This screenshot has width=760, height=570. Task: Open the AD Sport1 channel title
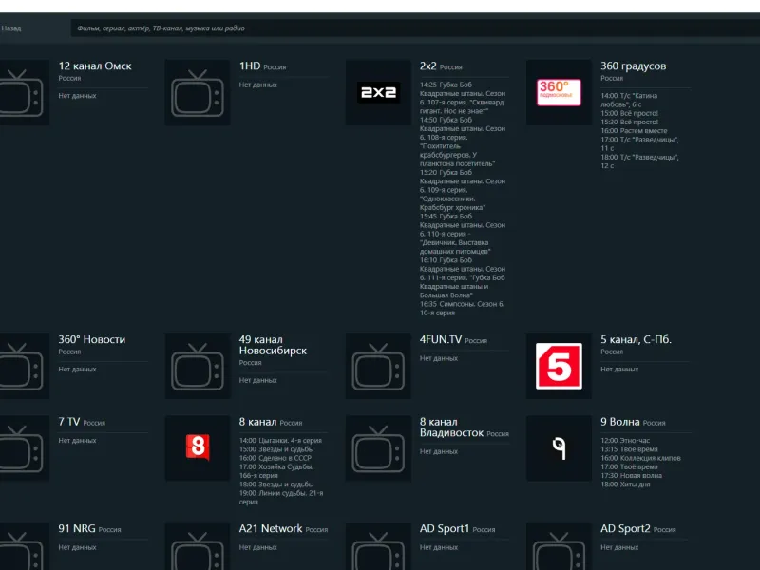pos(445,528)
